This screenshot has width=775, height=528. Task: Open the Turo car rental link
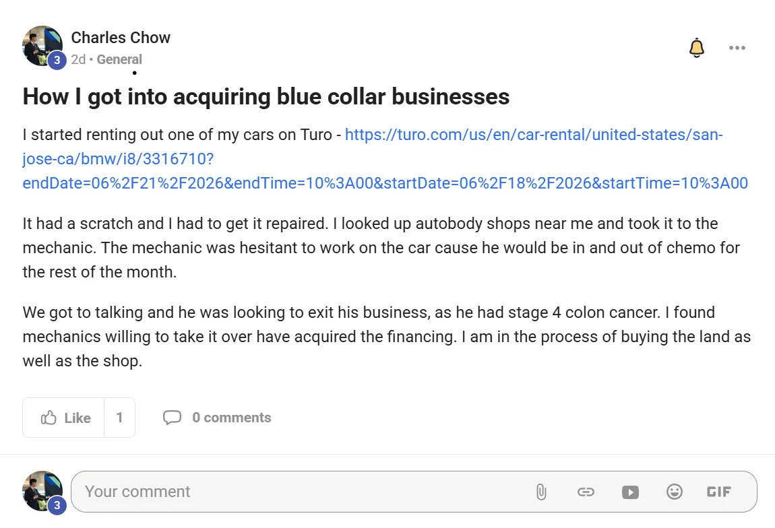(x=385, y=159)
